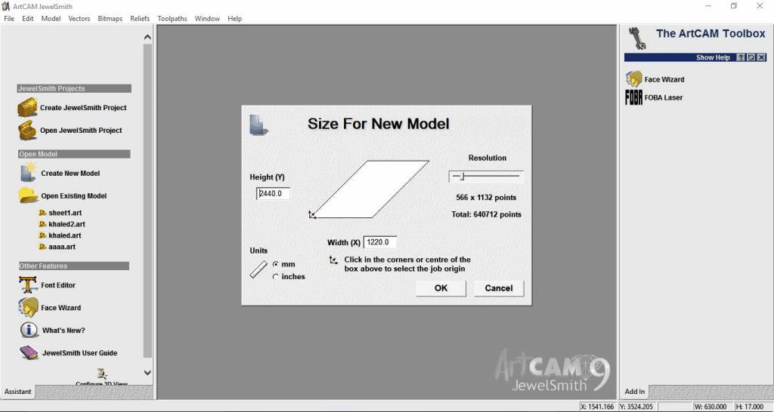Click the W: 630.000 status bar value
Image resolution: width=774 pixels, height=412 pixels.
[x=712, y=407]
